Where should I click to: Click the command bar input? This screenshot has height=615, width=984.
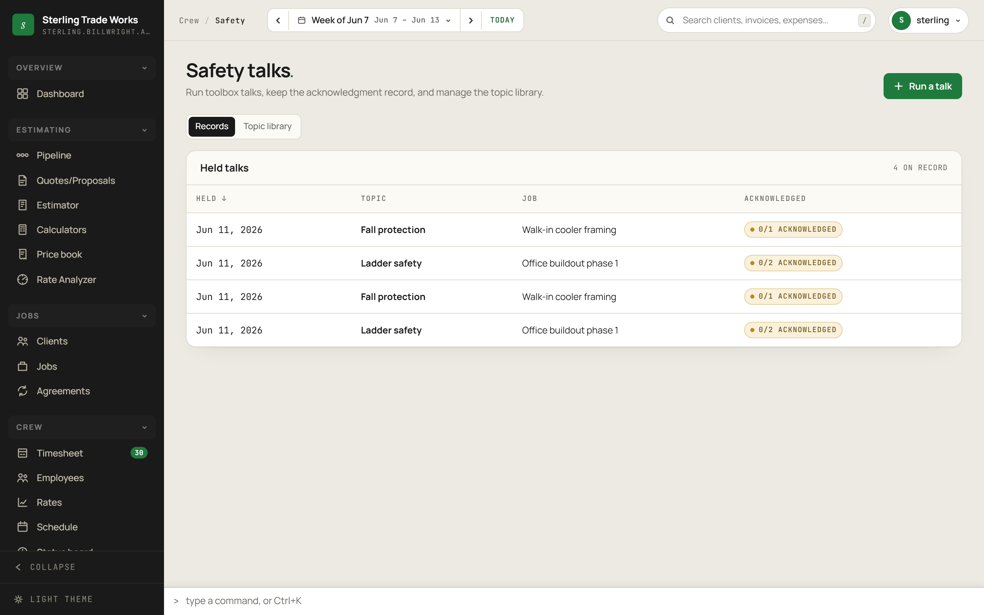573,601
